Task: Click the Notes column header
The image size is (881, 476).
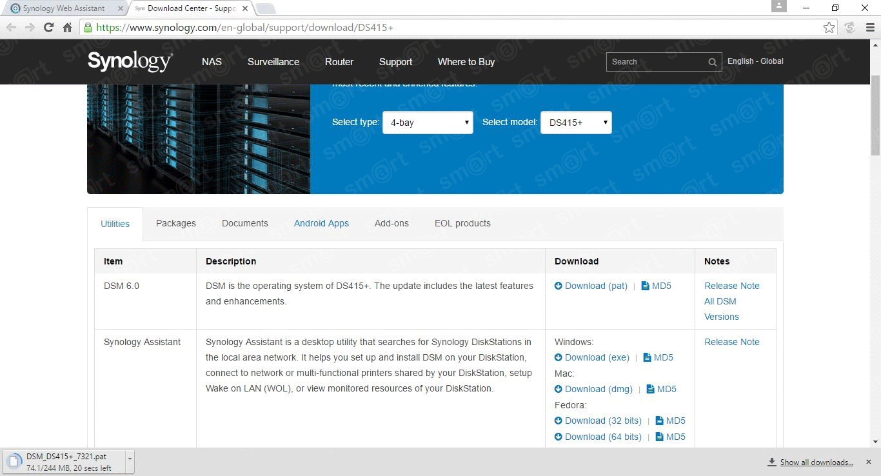Action: pos(735,261)
